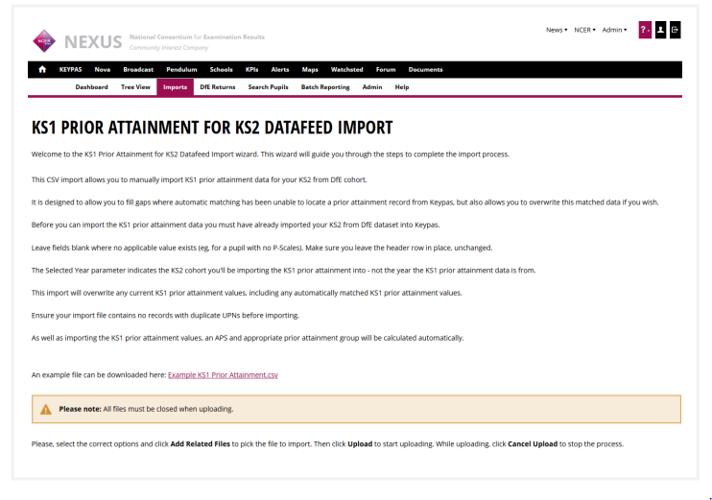Open the Broadcast menu

138,69
